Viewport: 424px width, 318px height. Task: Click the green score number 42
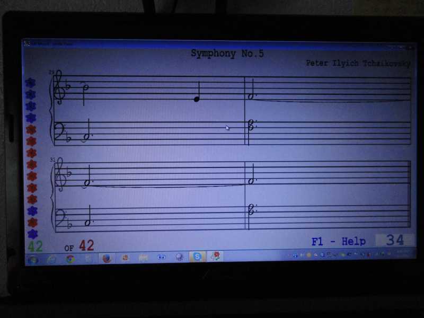point(35,246)
